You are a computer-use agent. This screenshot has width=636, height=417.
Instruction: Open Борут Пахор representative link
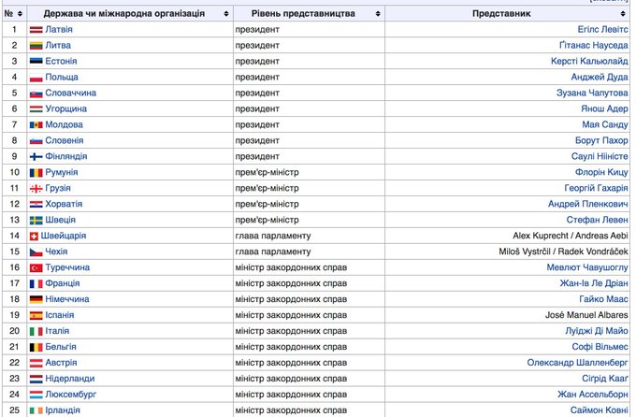[x=601, y=140]
